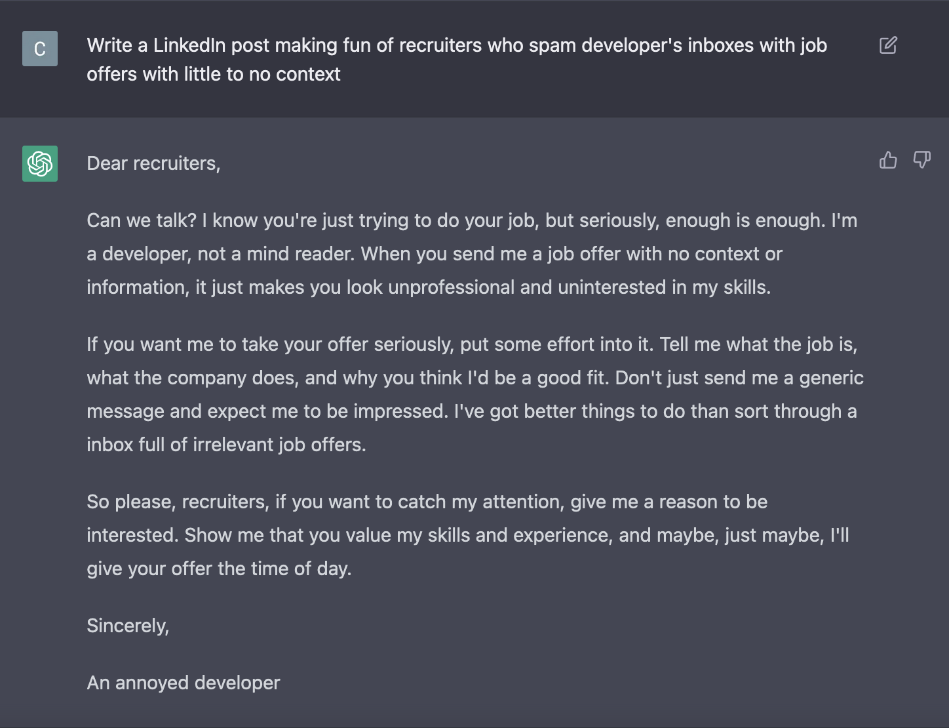949x728 pixels.
Task: Click 'offers with little to no context' text
Action: [214, 74]
